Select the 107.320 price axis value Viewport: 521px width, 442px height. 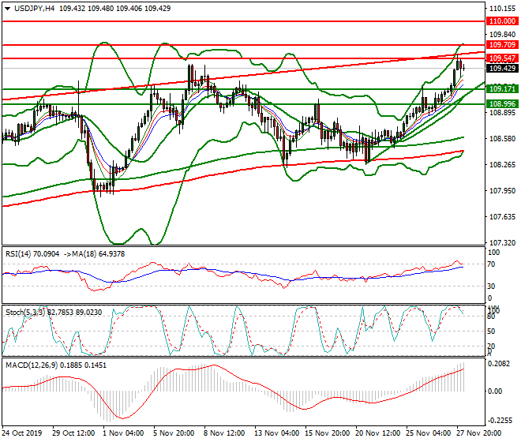(x=502, y=243)
